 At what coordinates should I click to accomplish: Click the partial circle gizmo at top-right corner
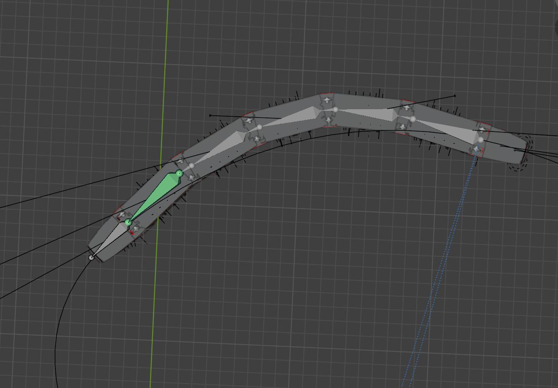556,27
